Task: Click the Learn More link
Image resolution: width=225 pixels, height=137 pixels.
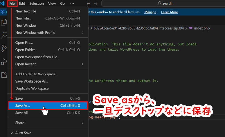Action: click(x=169, y=12)
